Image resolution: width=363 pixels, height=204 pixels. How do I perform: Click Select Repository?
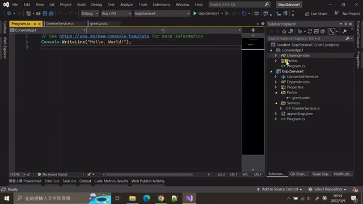point(328,189)
